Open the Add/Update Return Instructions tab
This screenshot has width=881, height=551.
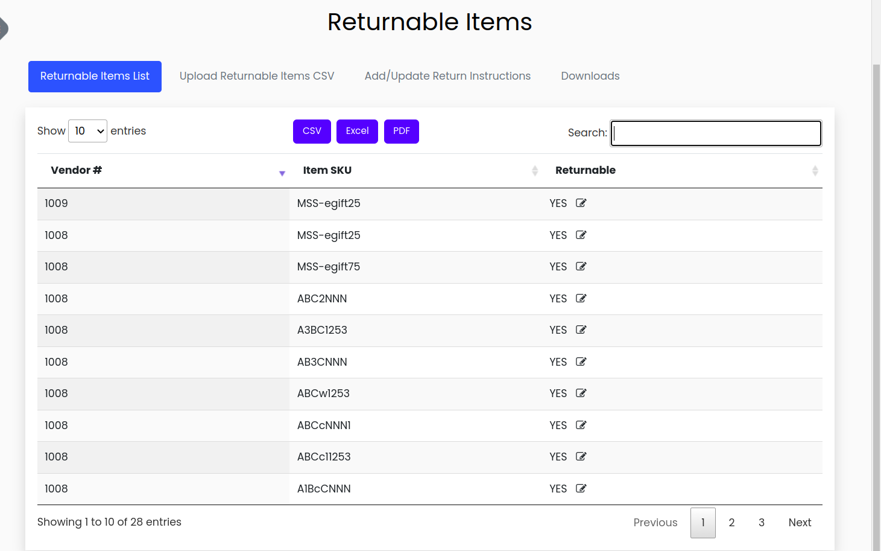(x=447, y=76)
